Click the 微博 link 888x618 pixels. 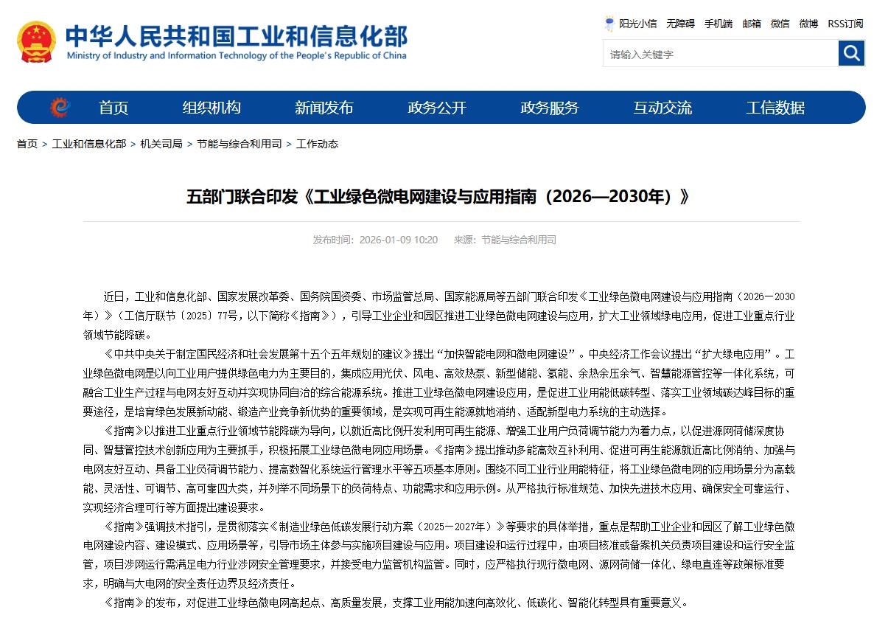click(808, 24)
